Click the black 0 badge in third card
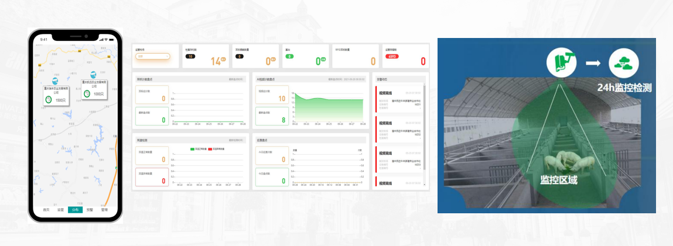Screen dimensions: 673x246 [x=240, y=57]
